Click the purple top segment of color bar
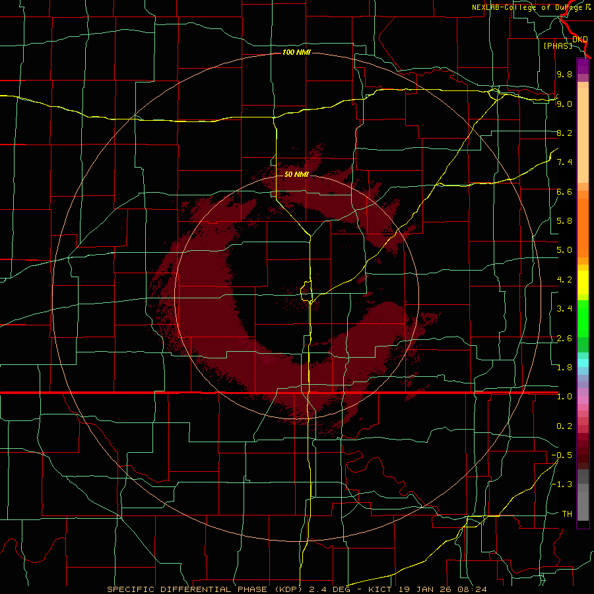Viewport: 594px width, 594px height. point(583,66)
